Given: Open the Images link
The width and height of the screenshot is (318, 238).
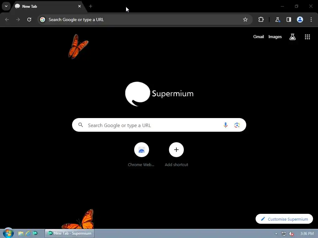Looking at the screenshot, I should (x=275, y=37).
